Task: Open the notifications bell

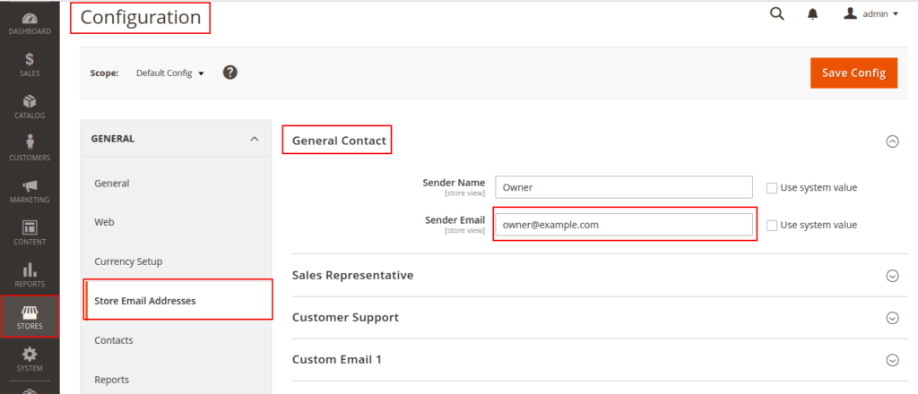Action: tap(813, 14)
